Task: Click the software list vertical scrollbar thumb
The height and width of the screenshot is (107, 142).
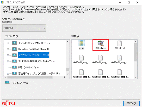Action: click(67, 70)
